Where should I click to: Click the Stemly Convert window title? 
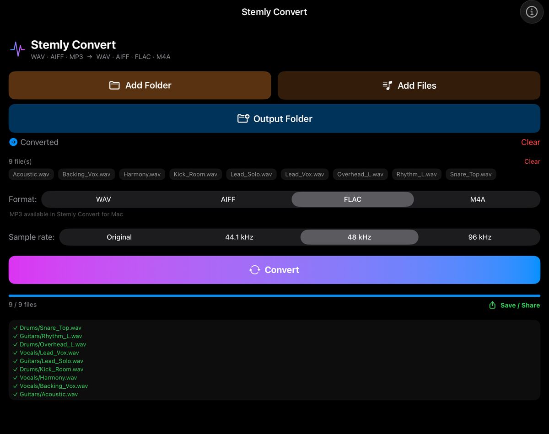coord(274,12)
